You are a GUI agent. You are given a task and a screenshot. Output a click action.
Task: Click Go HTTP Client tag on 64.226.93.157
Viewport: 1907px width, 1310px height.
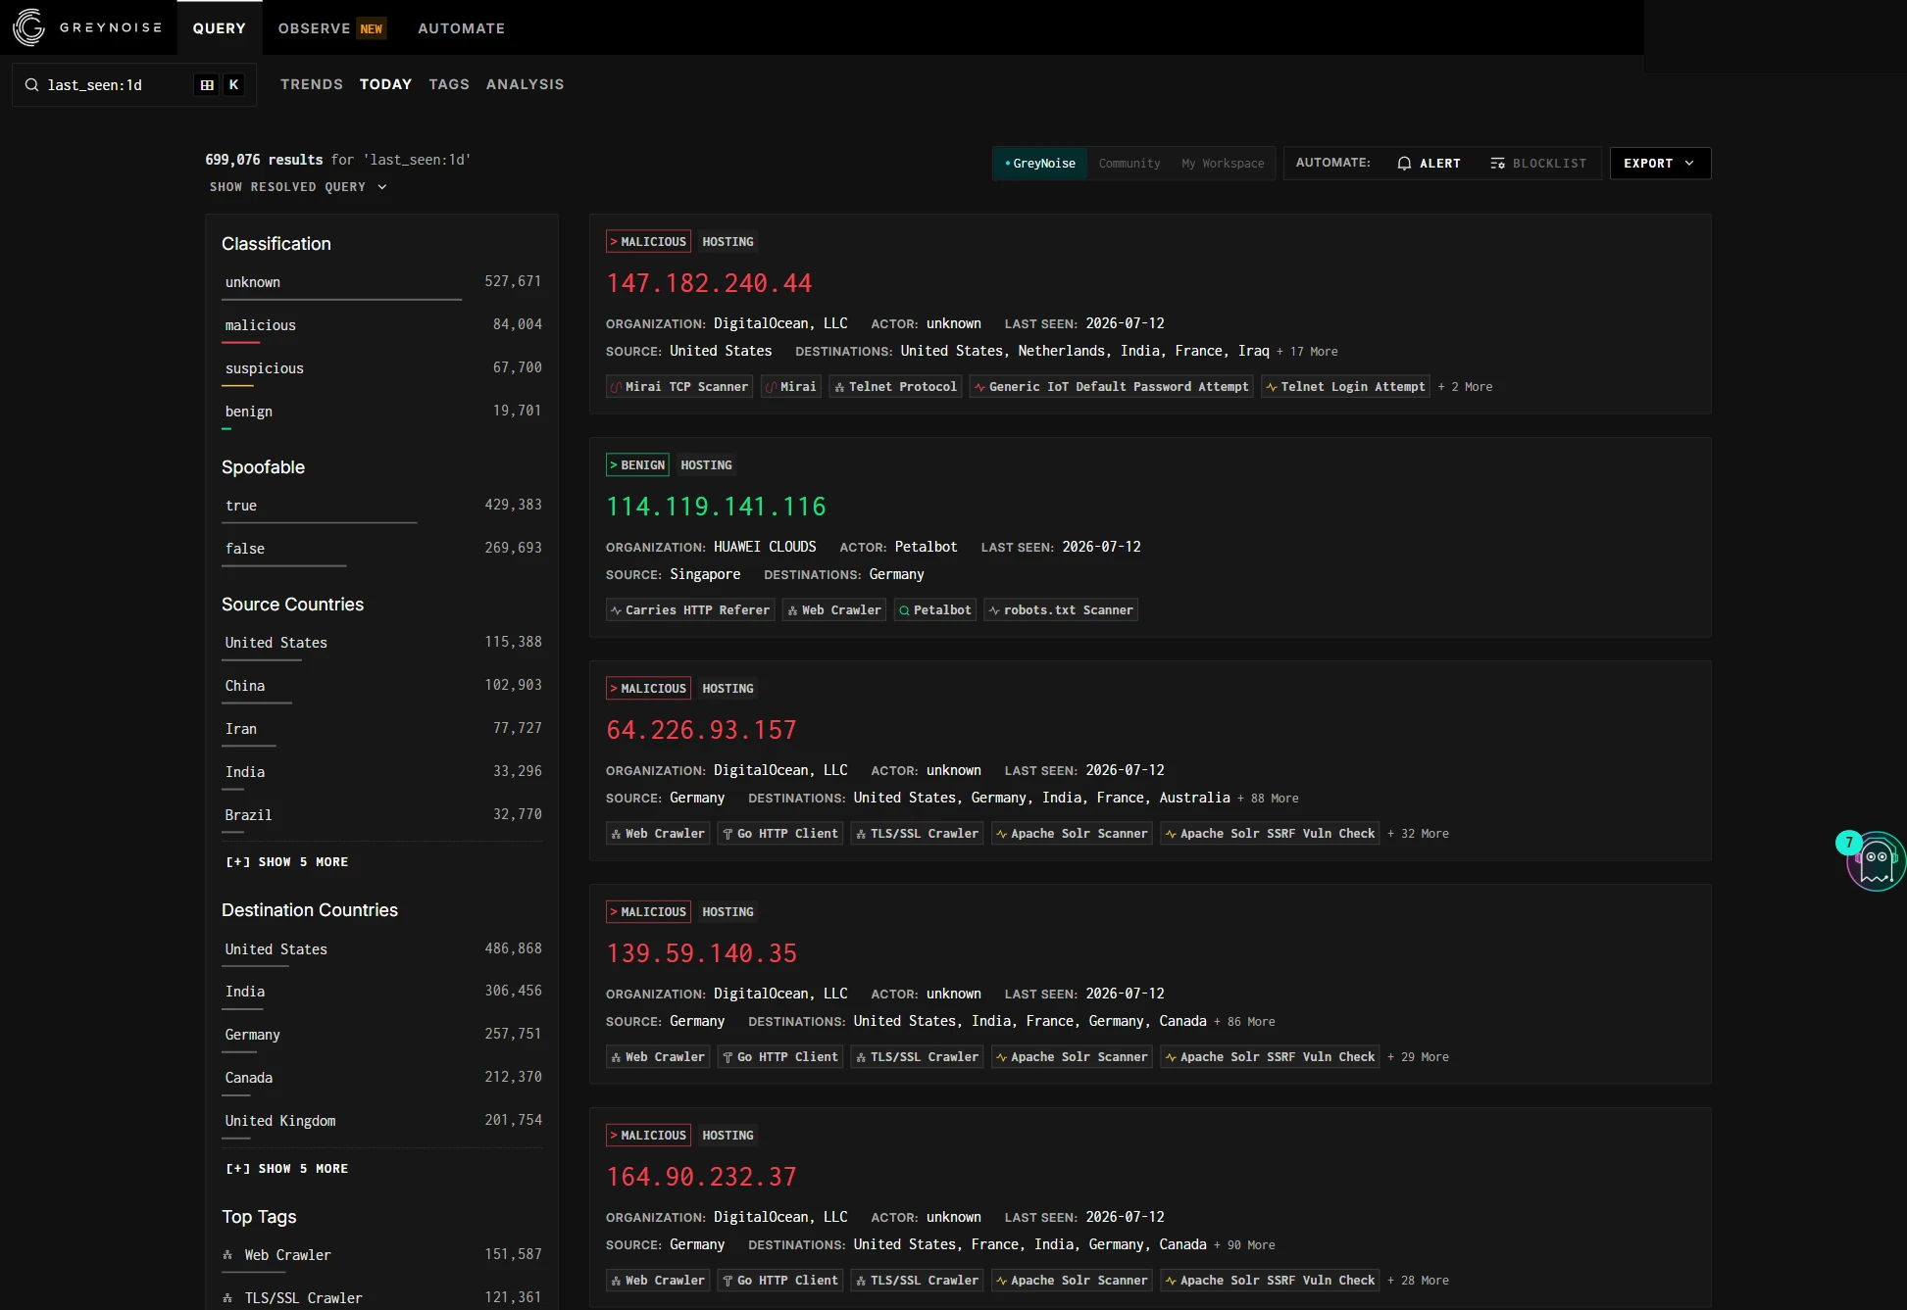tap(779, 834)
